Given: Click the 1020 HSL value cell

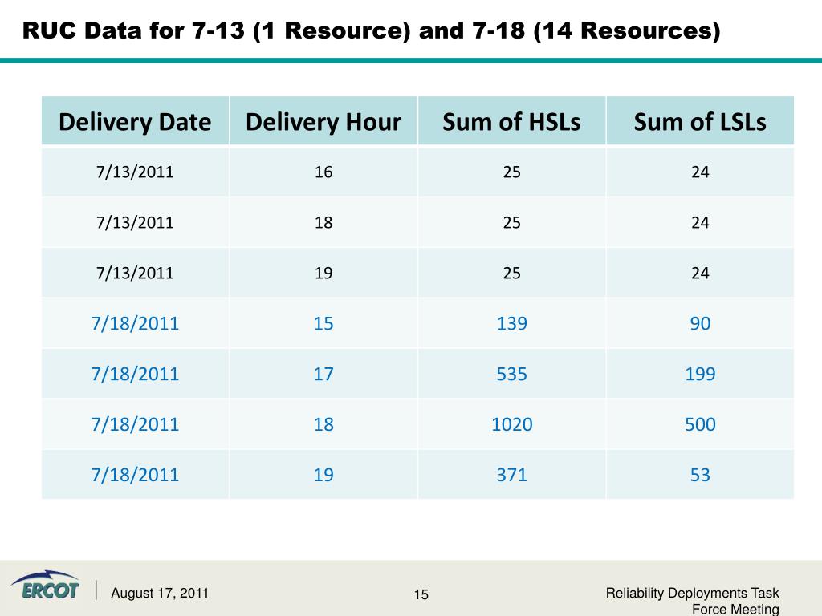Looking at the screenshot, I should (x=511, y=424).
